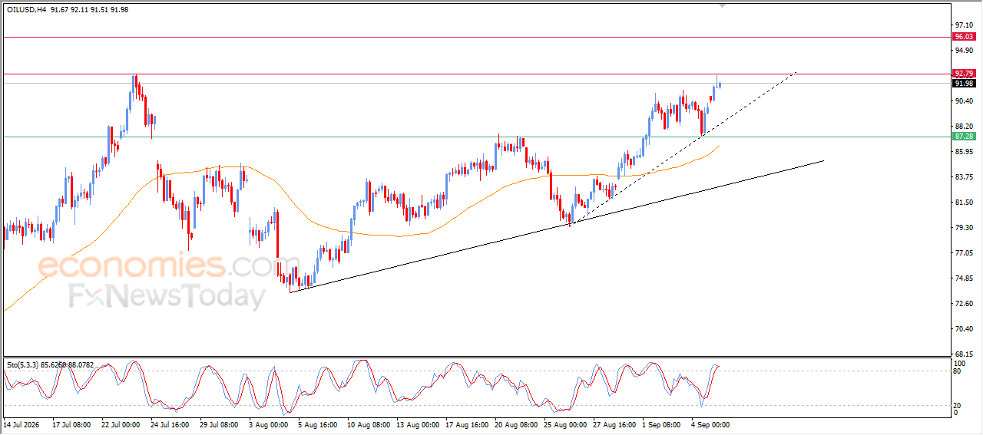Click the OILUSD,H4 chart title text
Screen dimensions: 983x435
pos(27,10)
